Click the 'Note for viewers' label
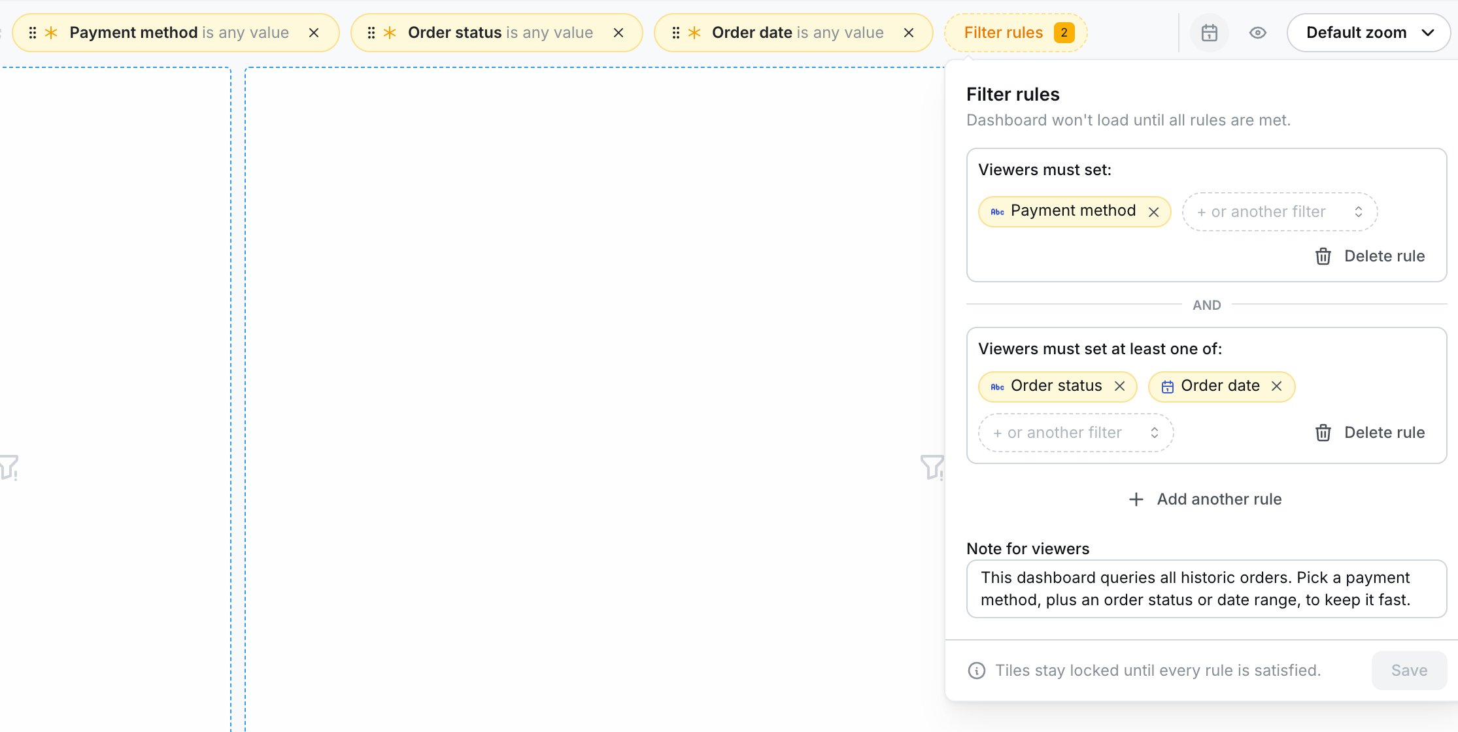The width and height of the screenshot is (1458, 732). (1028, 549)
